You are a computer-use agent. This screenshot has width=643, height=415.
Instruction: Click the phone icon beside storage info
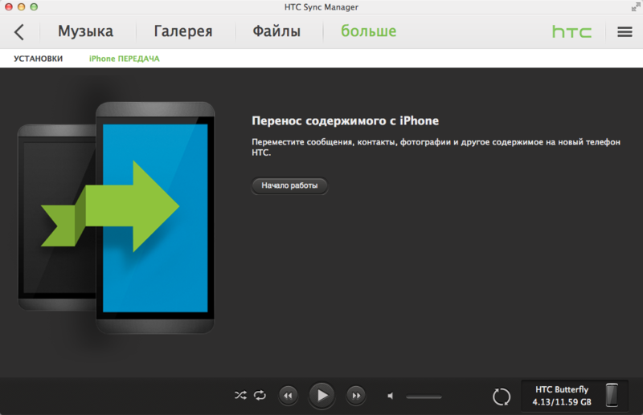click(612, 396)
